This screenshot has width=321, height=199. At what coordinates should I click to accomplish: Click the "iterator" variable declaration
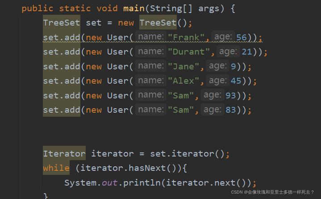click(x=112, y=153)
